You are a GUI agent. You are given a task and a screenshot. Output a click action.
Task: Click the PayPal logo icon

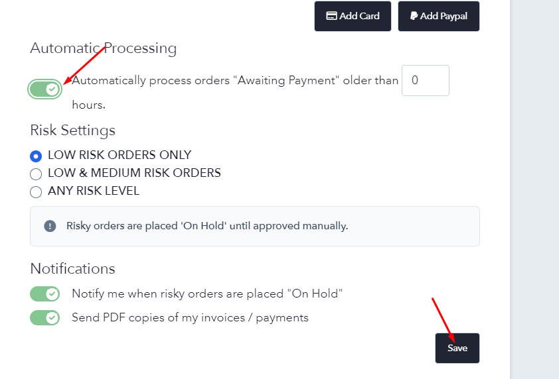point(414,16)
